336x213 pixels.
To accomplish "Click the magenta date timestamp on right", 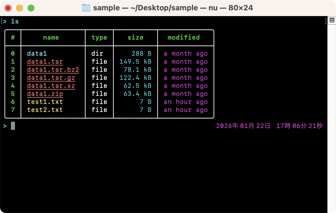I will point(269,126).
